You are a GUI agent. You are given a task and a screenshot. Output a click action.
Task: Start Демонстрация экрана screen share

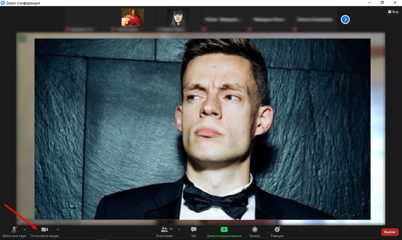[x=224, y=230]
